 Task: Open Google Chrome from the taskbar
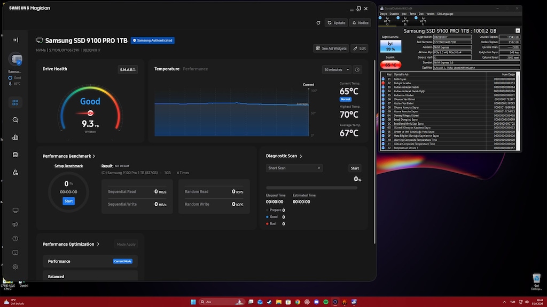pos(298,302)
